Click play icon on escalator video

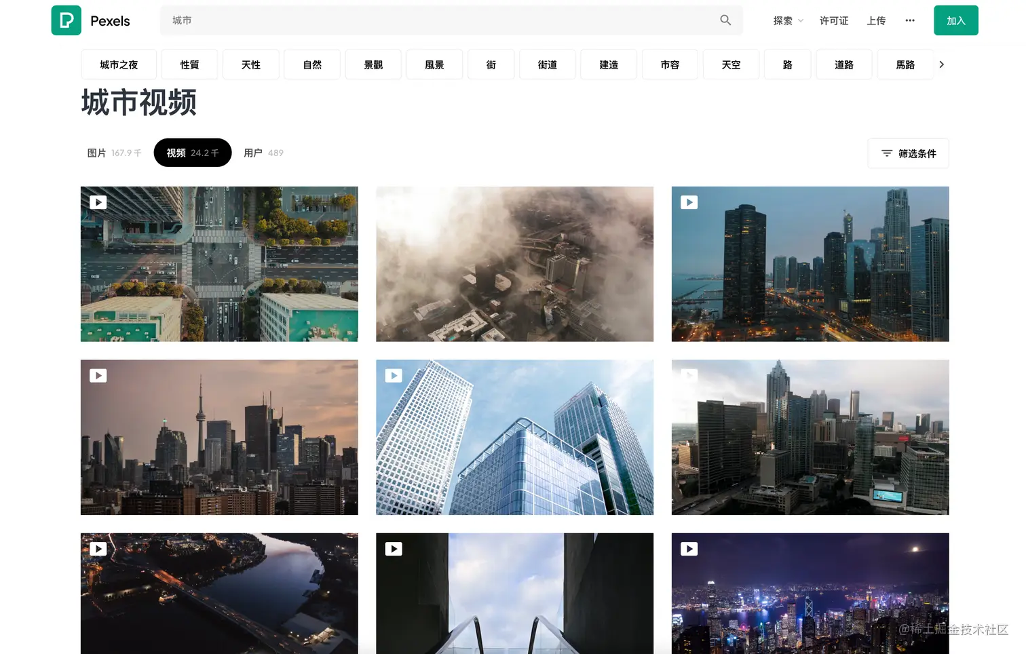point(394,549)
